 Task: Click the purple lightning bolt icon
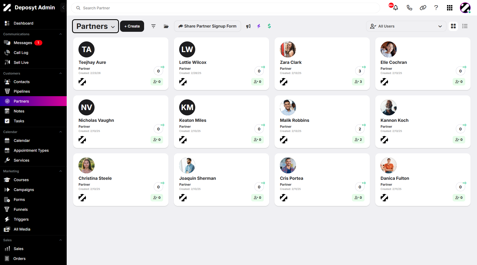pyautogui.click(x=259, y=26)
